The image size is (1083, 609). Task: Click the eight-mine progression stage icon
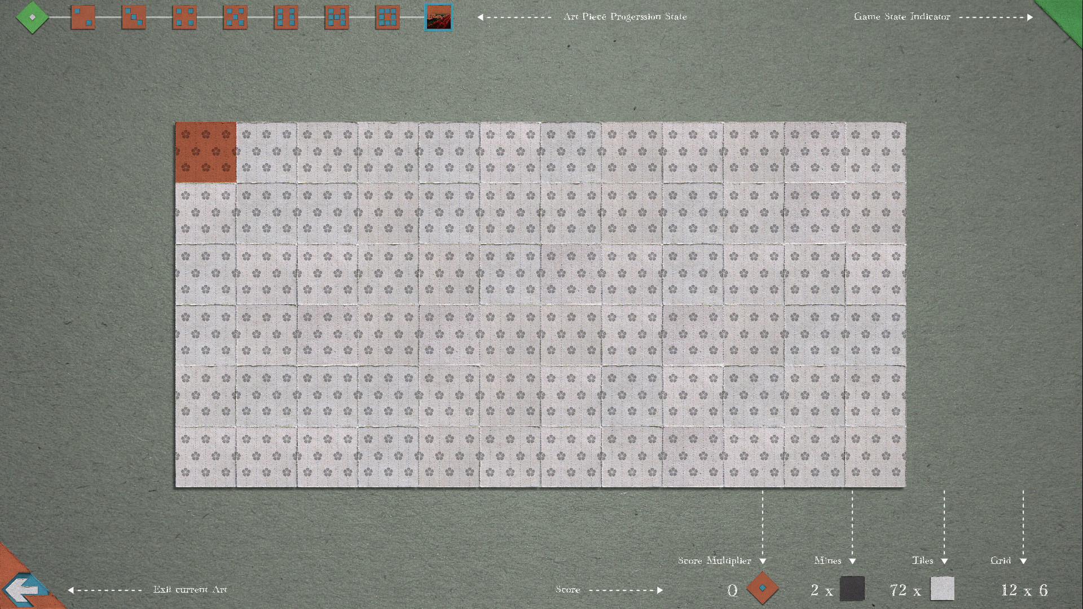(387, 17)
